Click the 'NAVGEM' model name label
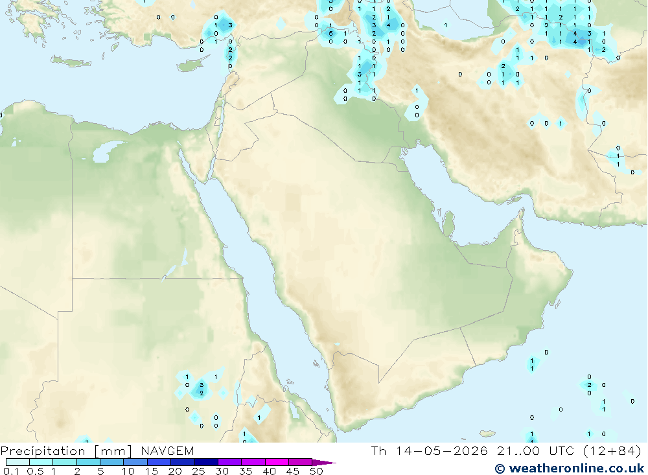 tap(167, 450)
